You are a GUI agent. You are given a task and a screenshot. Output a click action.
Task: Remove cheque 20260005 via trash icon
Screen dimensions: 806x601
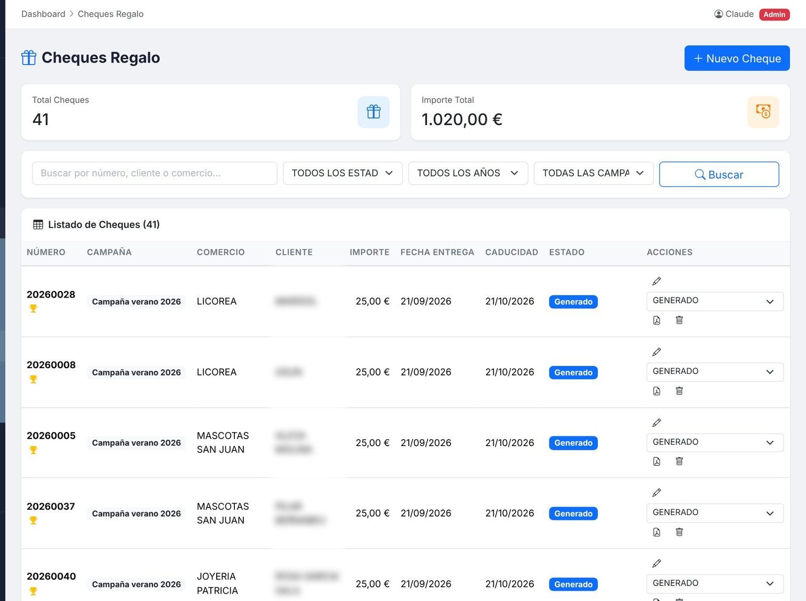pos(679,462)
